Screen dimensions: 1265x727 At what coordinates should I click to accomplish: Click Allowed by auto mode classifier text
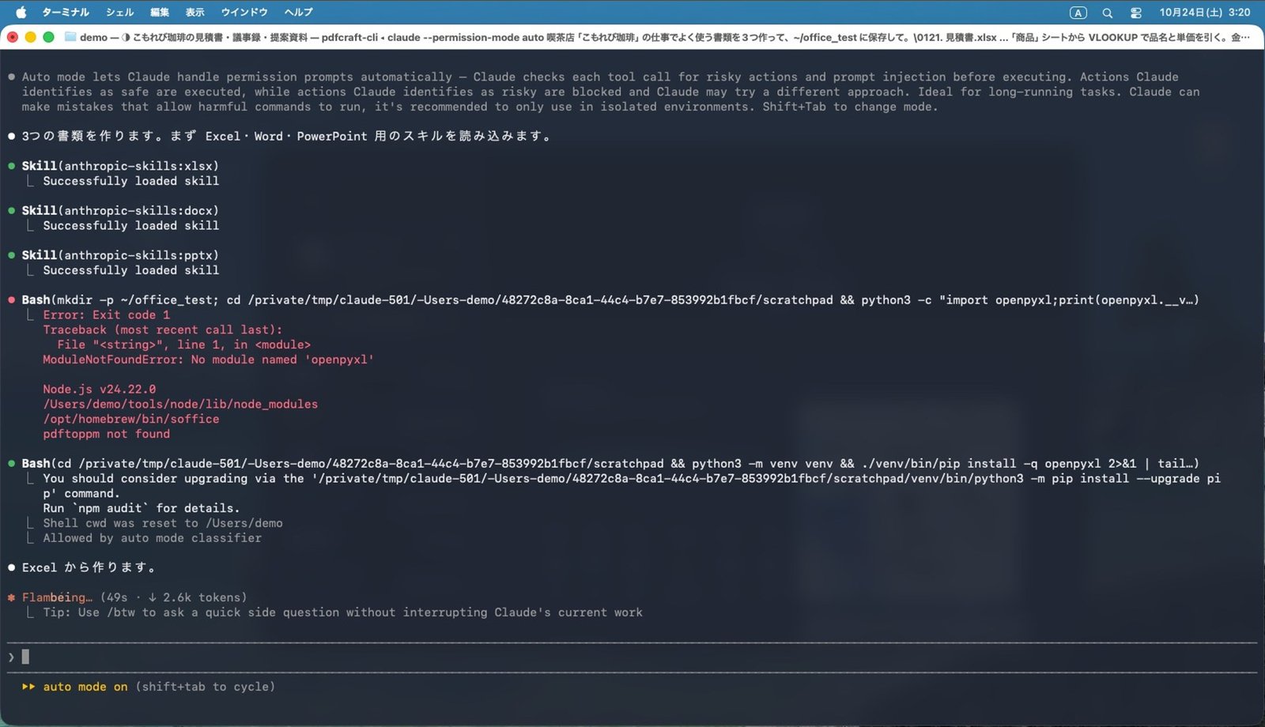pyautogui.click(x=152, y=538)
